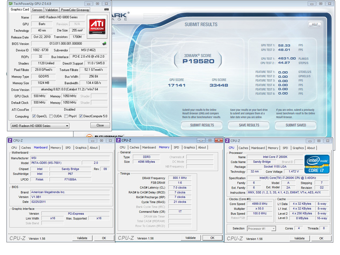Click the SUBMIT RESULTS button
Viewport: 340px width, 255px height.
click(202, 125)
